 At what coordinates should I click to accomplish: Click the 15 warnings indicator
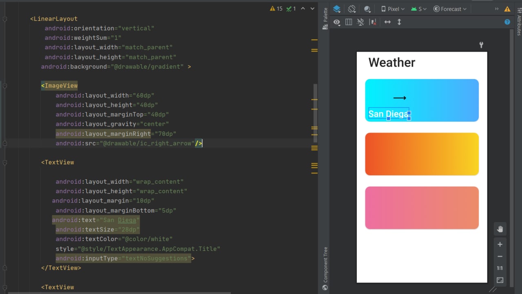click(x=276, y=9)
